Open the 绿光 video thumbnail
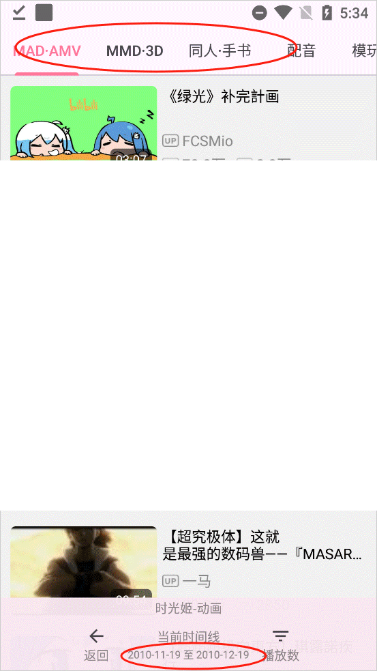377x671 pixels. click(x=84, y=124)
